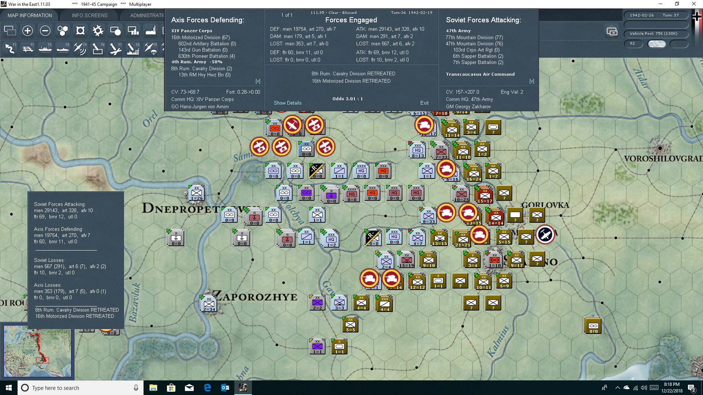Click the zoom in plus icon
This screenshot has width=703, height=395.
coord(27,31)
